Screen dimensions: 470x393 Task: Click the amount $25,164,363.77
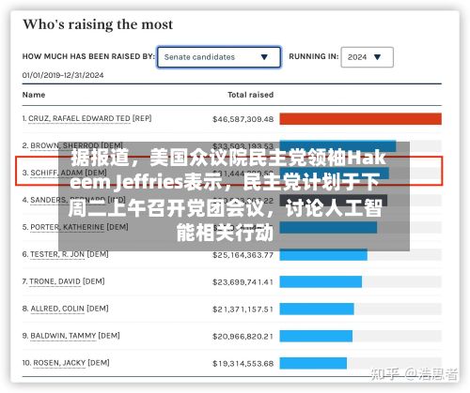243,255
